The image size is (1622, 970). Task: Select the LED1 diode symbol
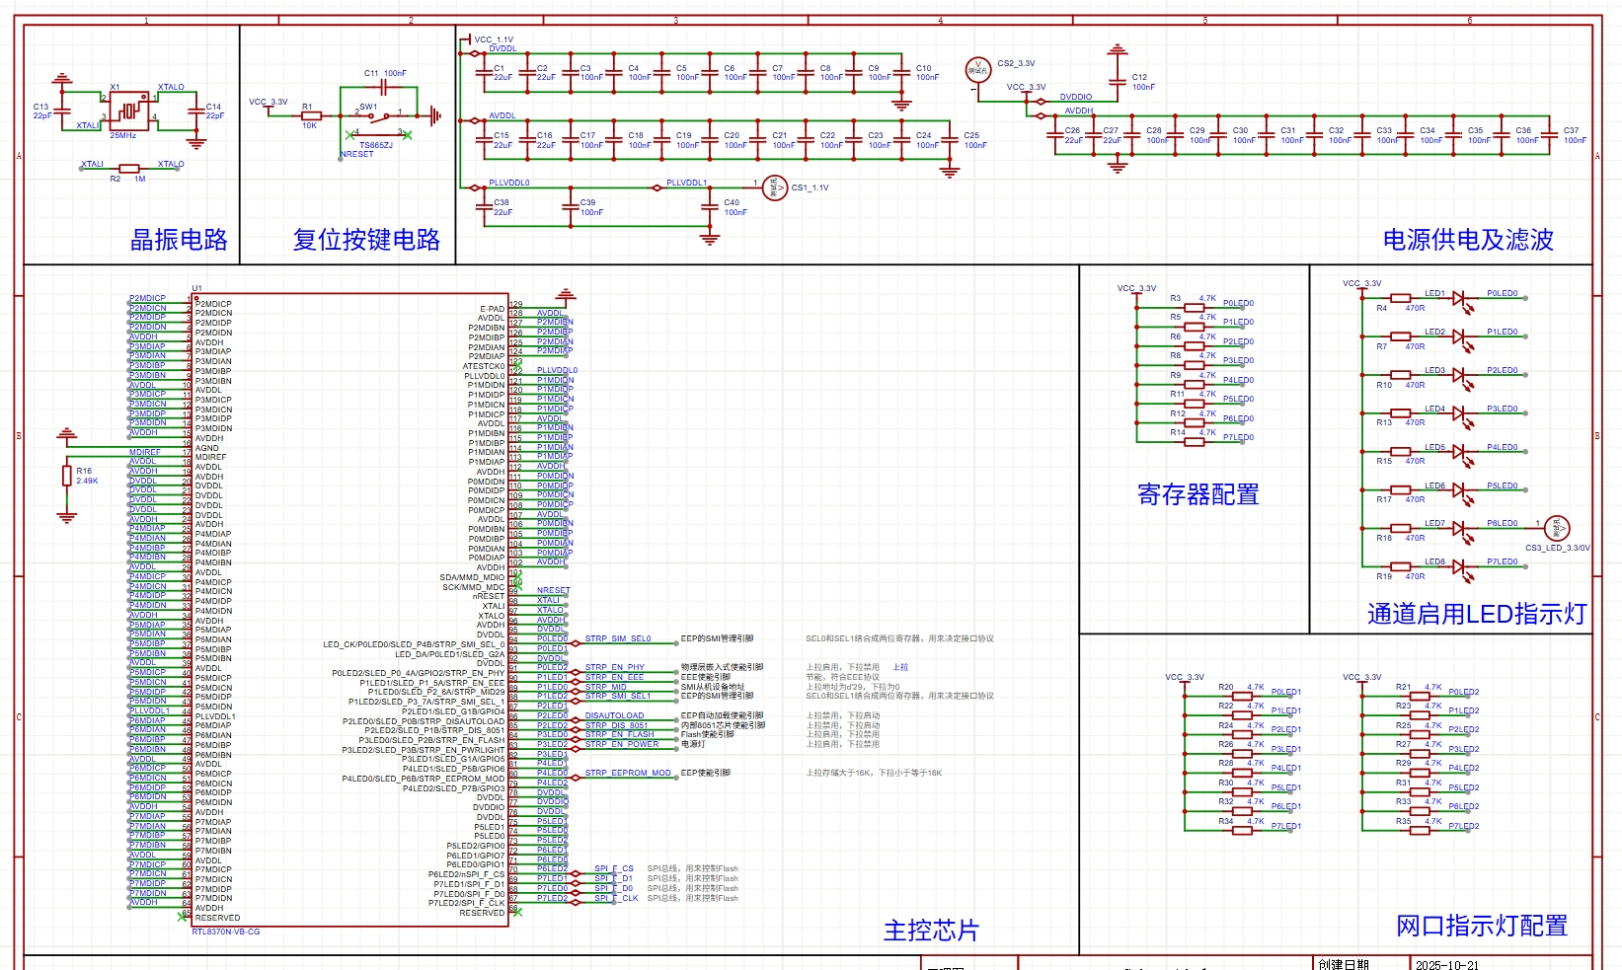pyautogui.click(x=1458, y=298)
